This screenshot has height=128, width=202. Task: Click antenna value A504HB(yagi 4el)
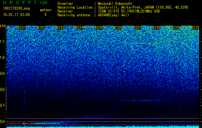click(113, 15)
